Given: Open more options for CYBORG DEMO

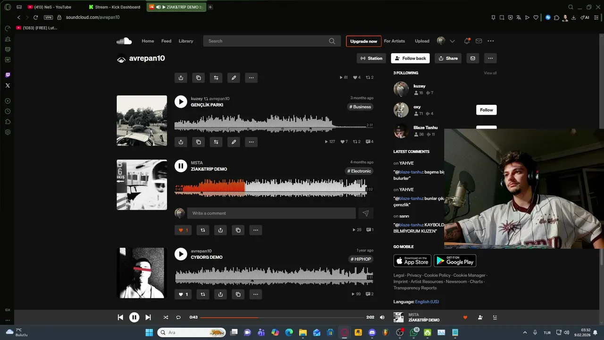Looking at the screenshot, I should pos(255,294).
